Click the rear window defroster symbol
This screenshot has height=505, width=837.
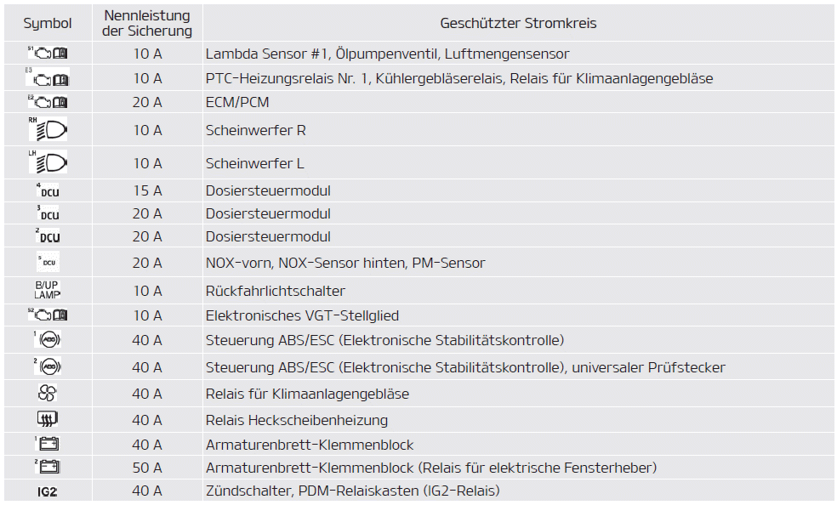pyautogui.click(x=48, y=419)
